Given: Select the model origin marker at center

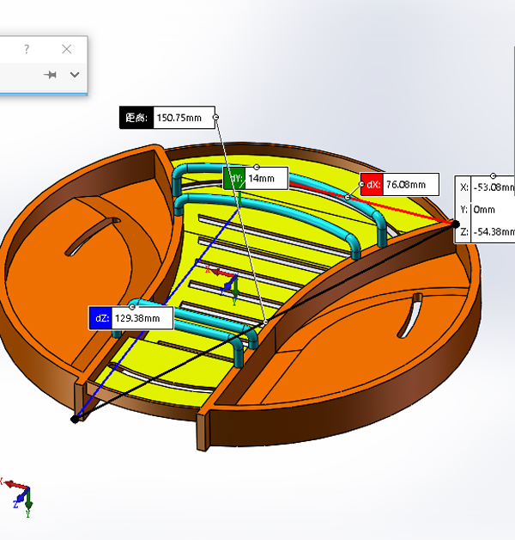Looking at the screenshot, I should [x=228, y=284].
